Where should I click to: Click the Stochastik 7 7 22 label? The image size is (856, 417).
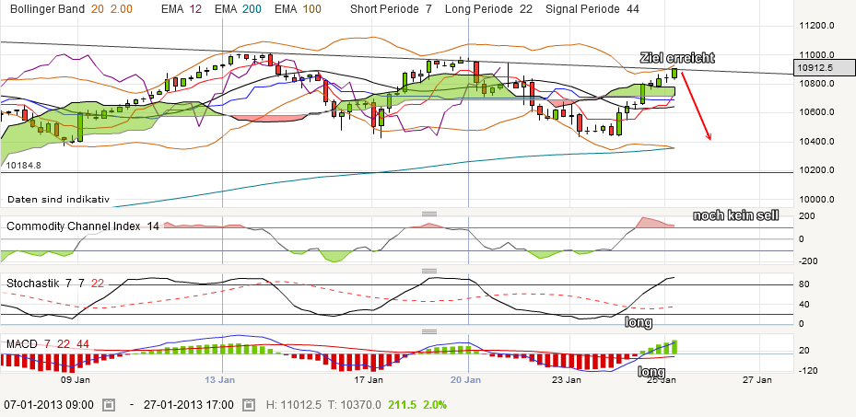click(55, 283)
